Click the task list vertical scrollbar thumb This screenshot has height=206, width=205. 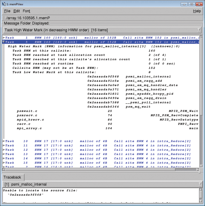pyautogui.click(x=201, y=77)
